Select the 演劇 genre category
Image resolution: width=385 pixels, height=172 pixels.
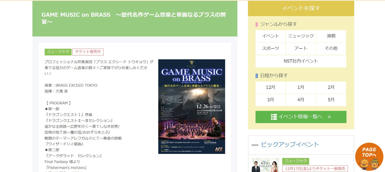click(331, 36)
